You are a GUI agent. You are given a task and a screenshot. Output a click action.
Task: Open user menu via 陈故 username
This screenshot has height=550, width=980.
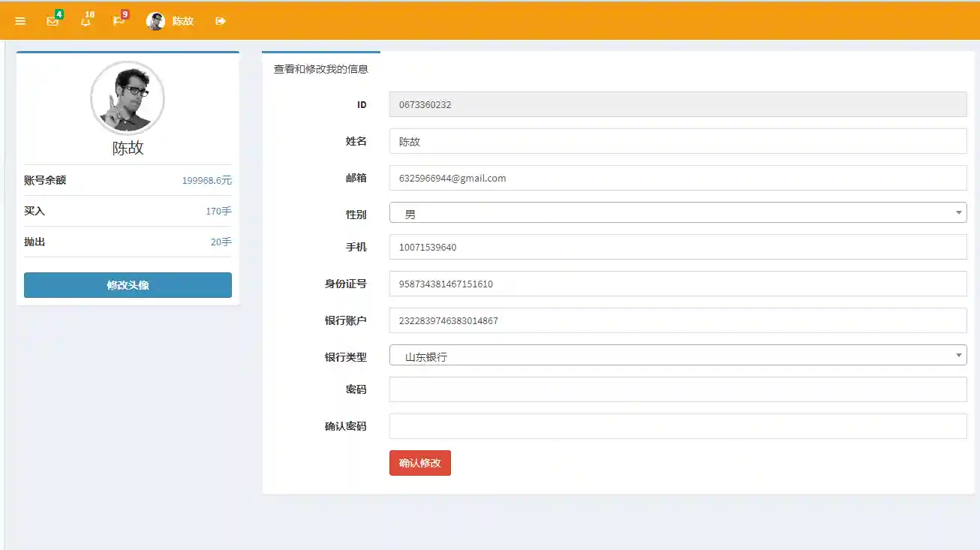(182, 21)
